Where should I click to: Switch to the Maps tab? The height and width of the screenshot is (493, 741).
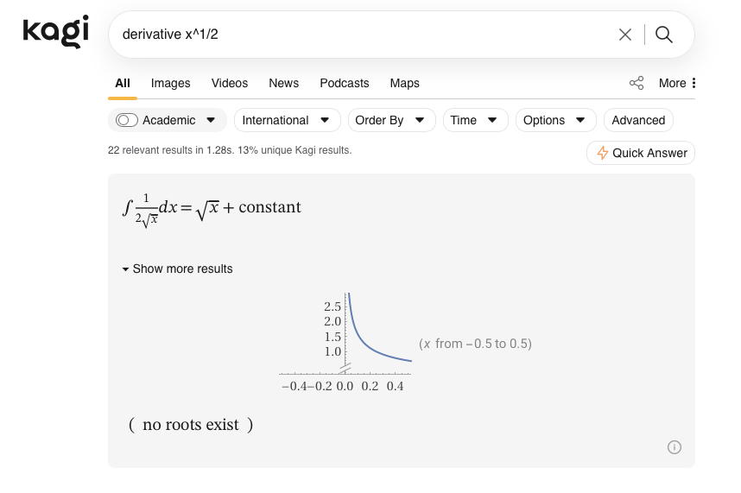tap(404, 83)
